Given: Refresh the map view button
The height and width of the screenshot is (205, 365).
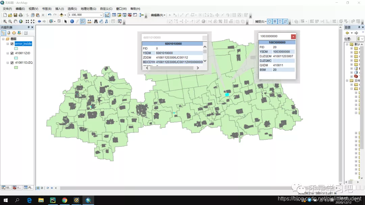Looking at the screenshot, I should coord(48,188).
